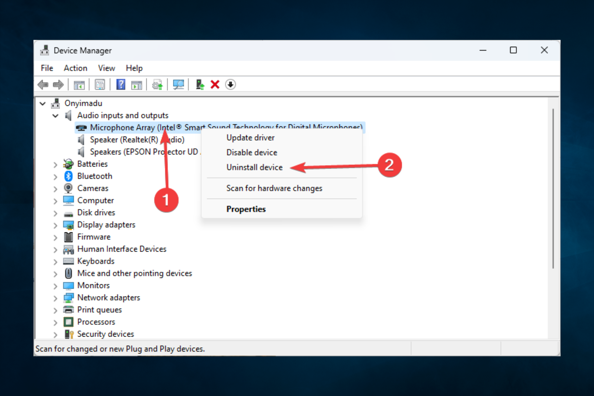Image resolution: width=594 pixels, height=396 pixels.
Task: Open the View menu
Action: [x=106, y=68]
